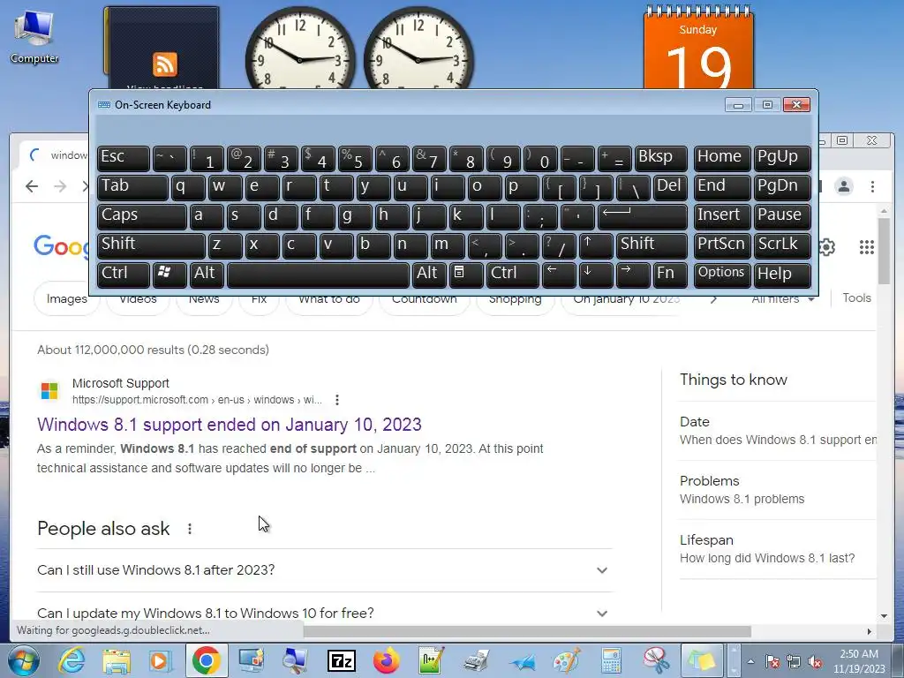Click Options key on On-Screen Keyboard
904x678 pixels.
tap(722, 274)
